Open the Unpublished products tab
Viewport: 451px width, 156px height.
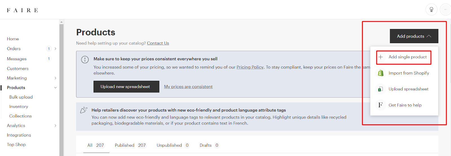173,145
